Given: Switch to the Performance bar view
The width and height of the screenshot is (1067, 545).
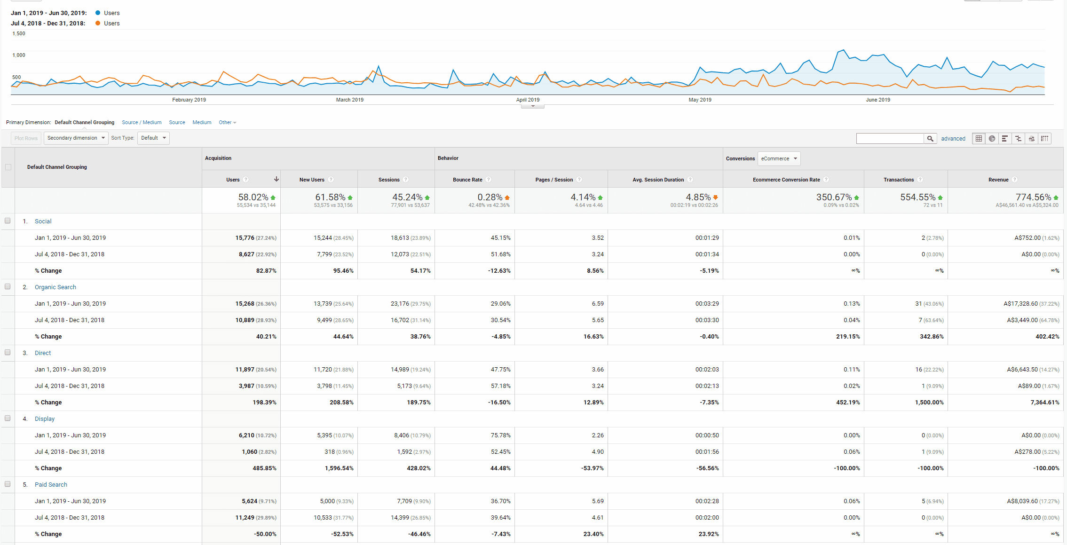Looking at the screenshot, I should (x=1005, y=139).
